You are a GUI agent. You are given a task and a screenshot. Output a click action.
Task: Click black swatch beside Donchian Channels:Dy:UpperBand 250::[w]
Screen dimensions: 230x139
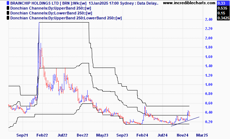tap(8, 8)
